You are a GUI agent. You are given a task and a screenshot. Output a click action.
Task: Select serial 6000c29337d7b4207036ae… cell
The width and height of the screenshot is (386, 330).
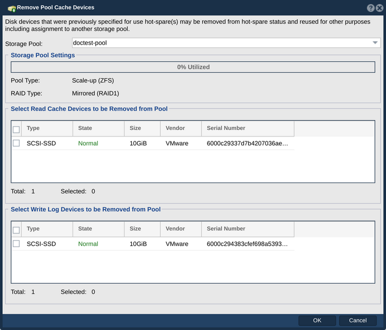click(247, 144)
